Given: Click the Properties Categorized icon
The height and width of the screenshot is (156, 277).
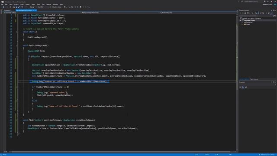Looking at the screenshot, I should [x=240, y=87].
